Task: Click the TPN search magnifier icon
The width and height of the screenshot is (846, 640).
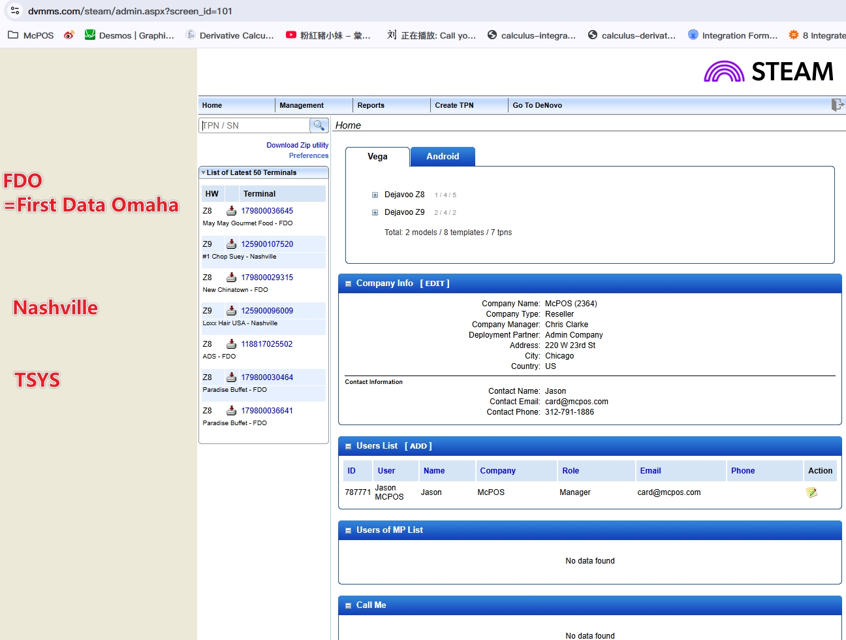Action: pos(319,125)
